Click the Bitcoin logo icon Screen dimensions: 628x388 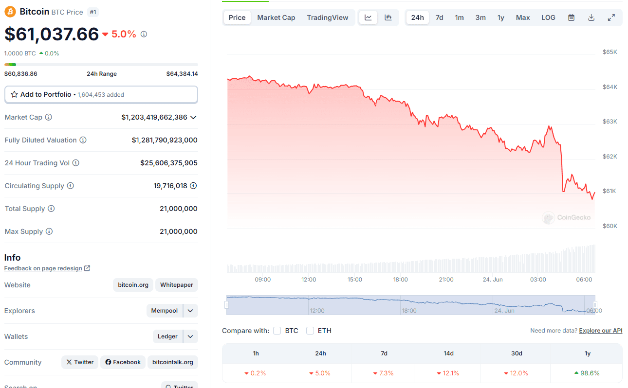point(10,12)
